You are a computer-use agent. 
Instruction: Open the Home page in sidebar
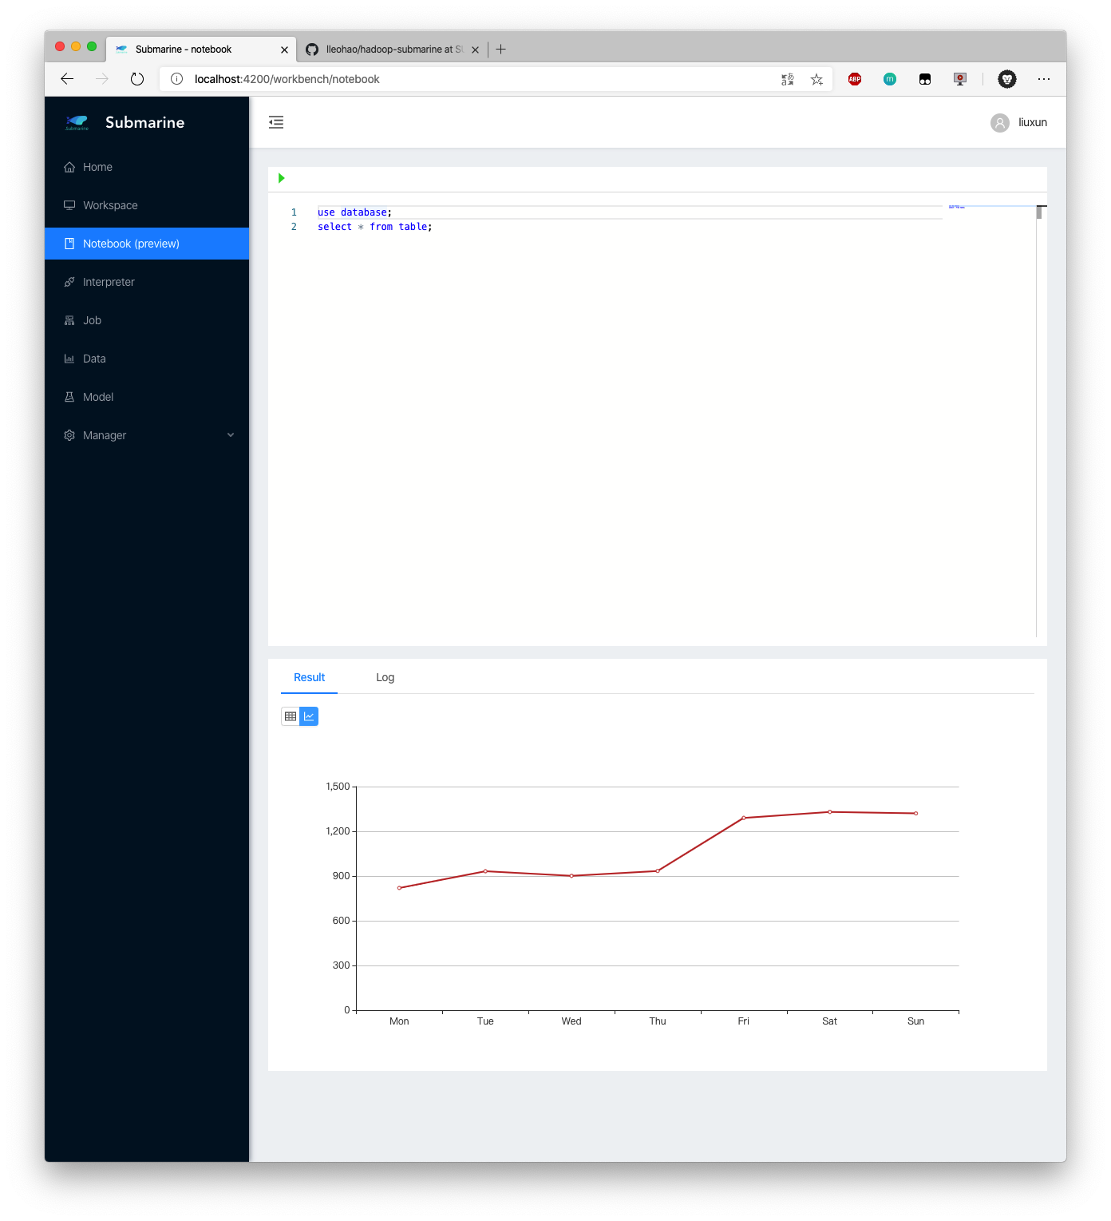tap(147, 167)
